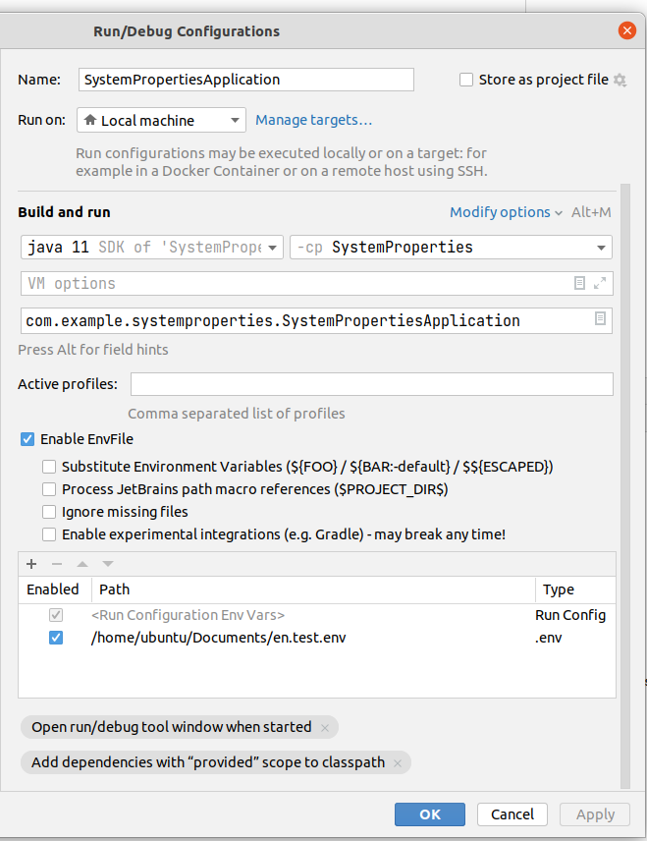The image size is (647, 841).
Task: Click the move up arrow in EnvFile toolbar
Action: click(x=82, y=564)
